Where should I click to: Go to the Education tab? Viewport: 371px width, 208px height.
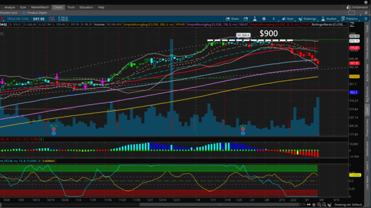(x=86, y=7)
